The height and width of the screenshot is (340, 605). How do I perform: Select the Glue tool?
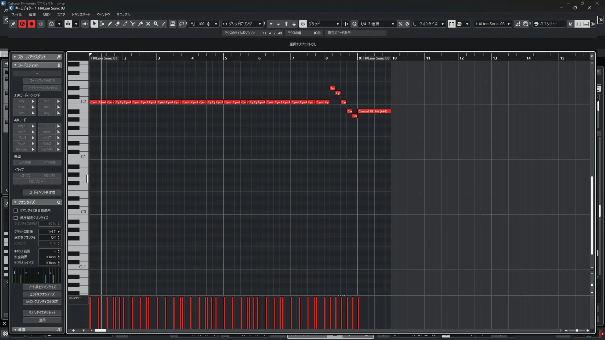(x=141, y=24)
